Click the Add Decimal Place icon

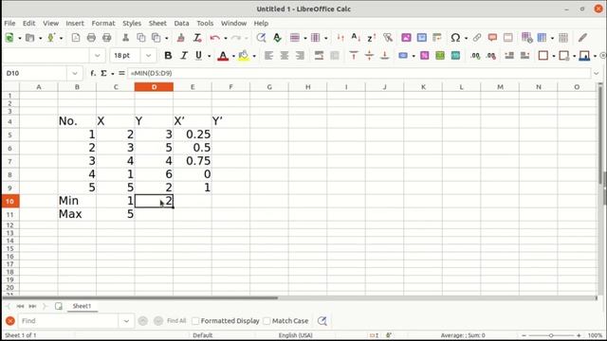[475, 56]
